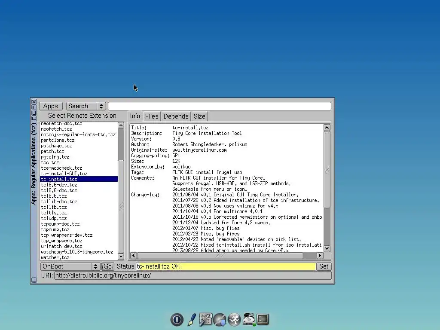Viewport: 440px width, 330px height.
Task: Launch the Terminal icon in the dock
Action: (263, 319)
